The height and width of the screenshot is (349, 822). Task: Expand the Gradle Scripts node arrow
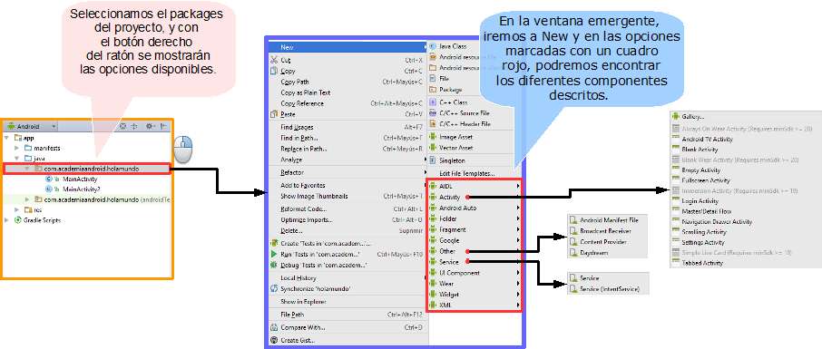click(x=6, y=220)
